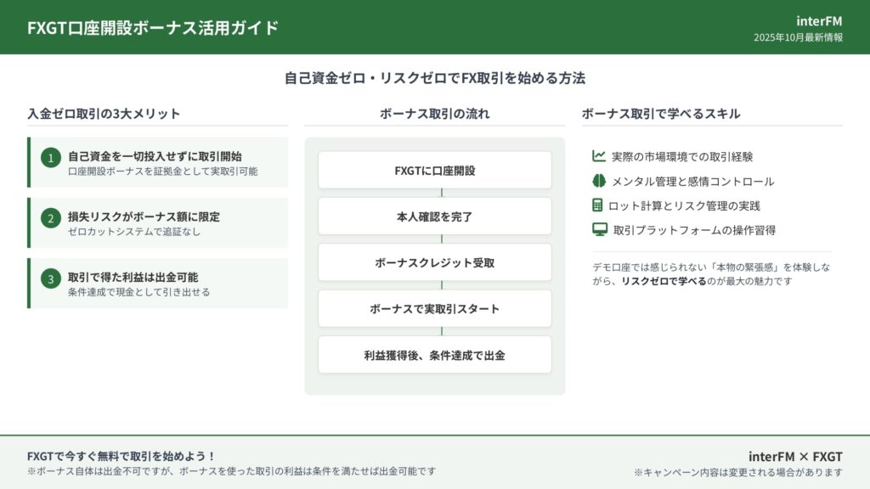Click the brain icon beside メンタル管理

click(599, 181)
